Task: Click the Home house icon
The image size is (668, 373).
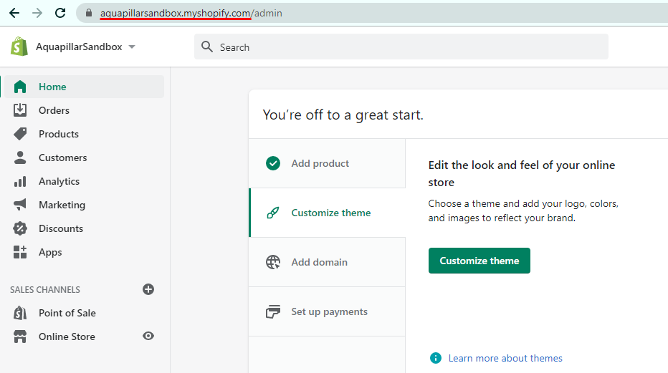Action: click(20, 87)
